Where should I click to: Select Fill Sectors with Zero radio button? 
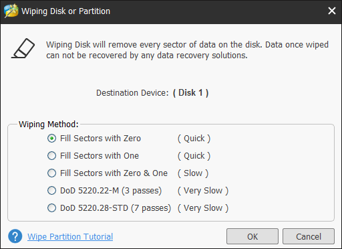pyautogui.click(x=51, y=139)
